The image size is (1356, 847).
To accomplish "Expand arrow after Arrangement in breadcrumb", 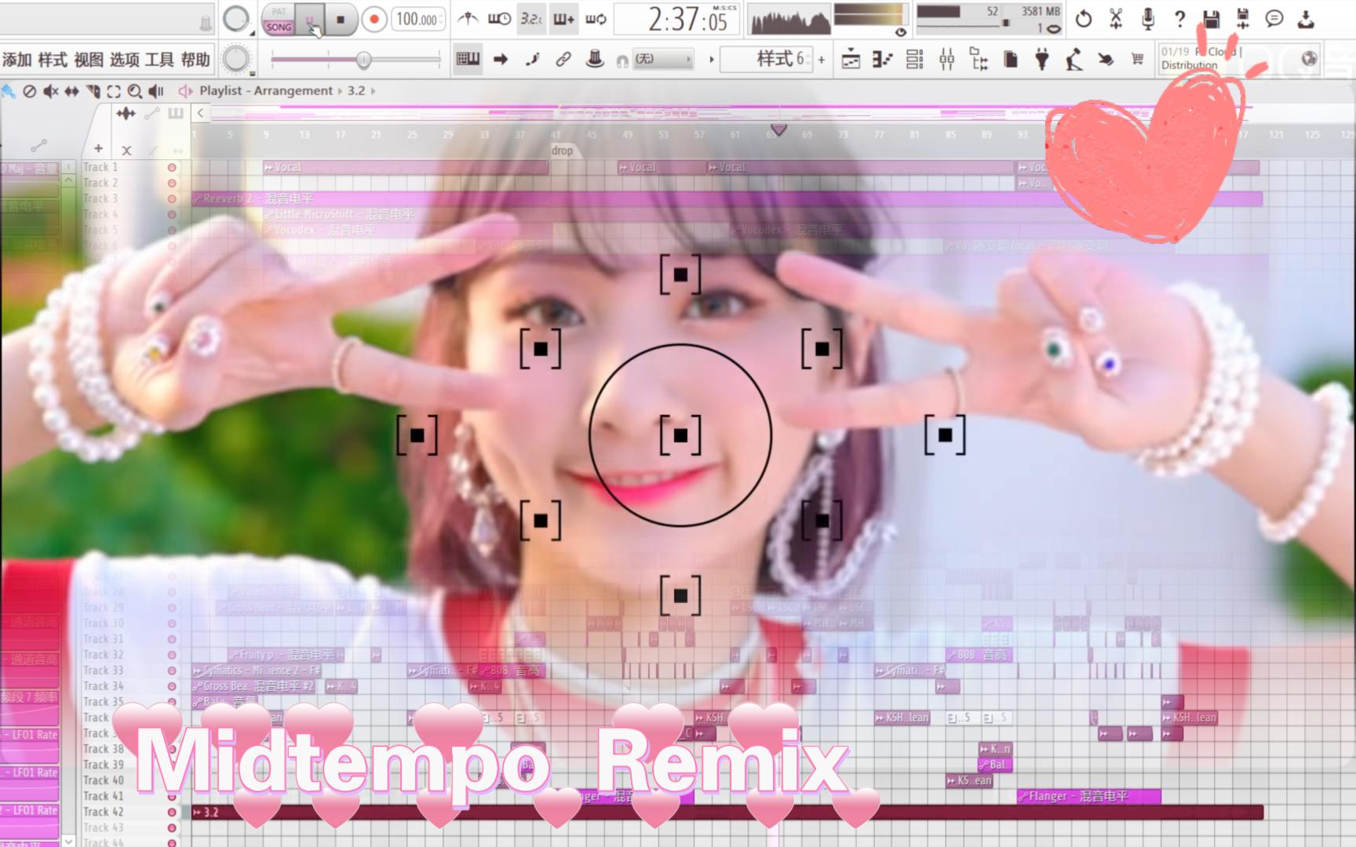I will tap(340, 91).
